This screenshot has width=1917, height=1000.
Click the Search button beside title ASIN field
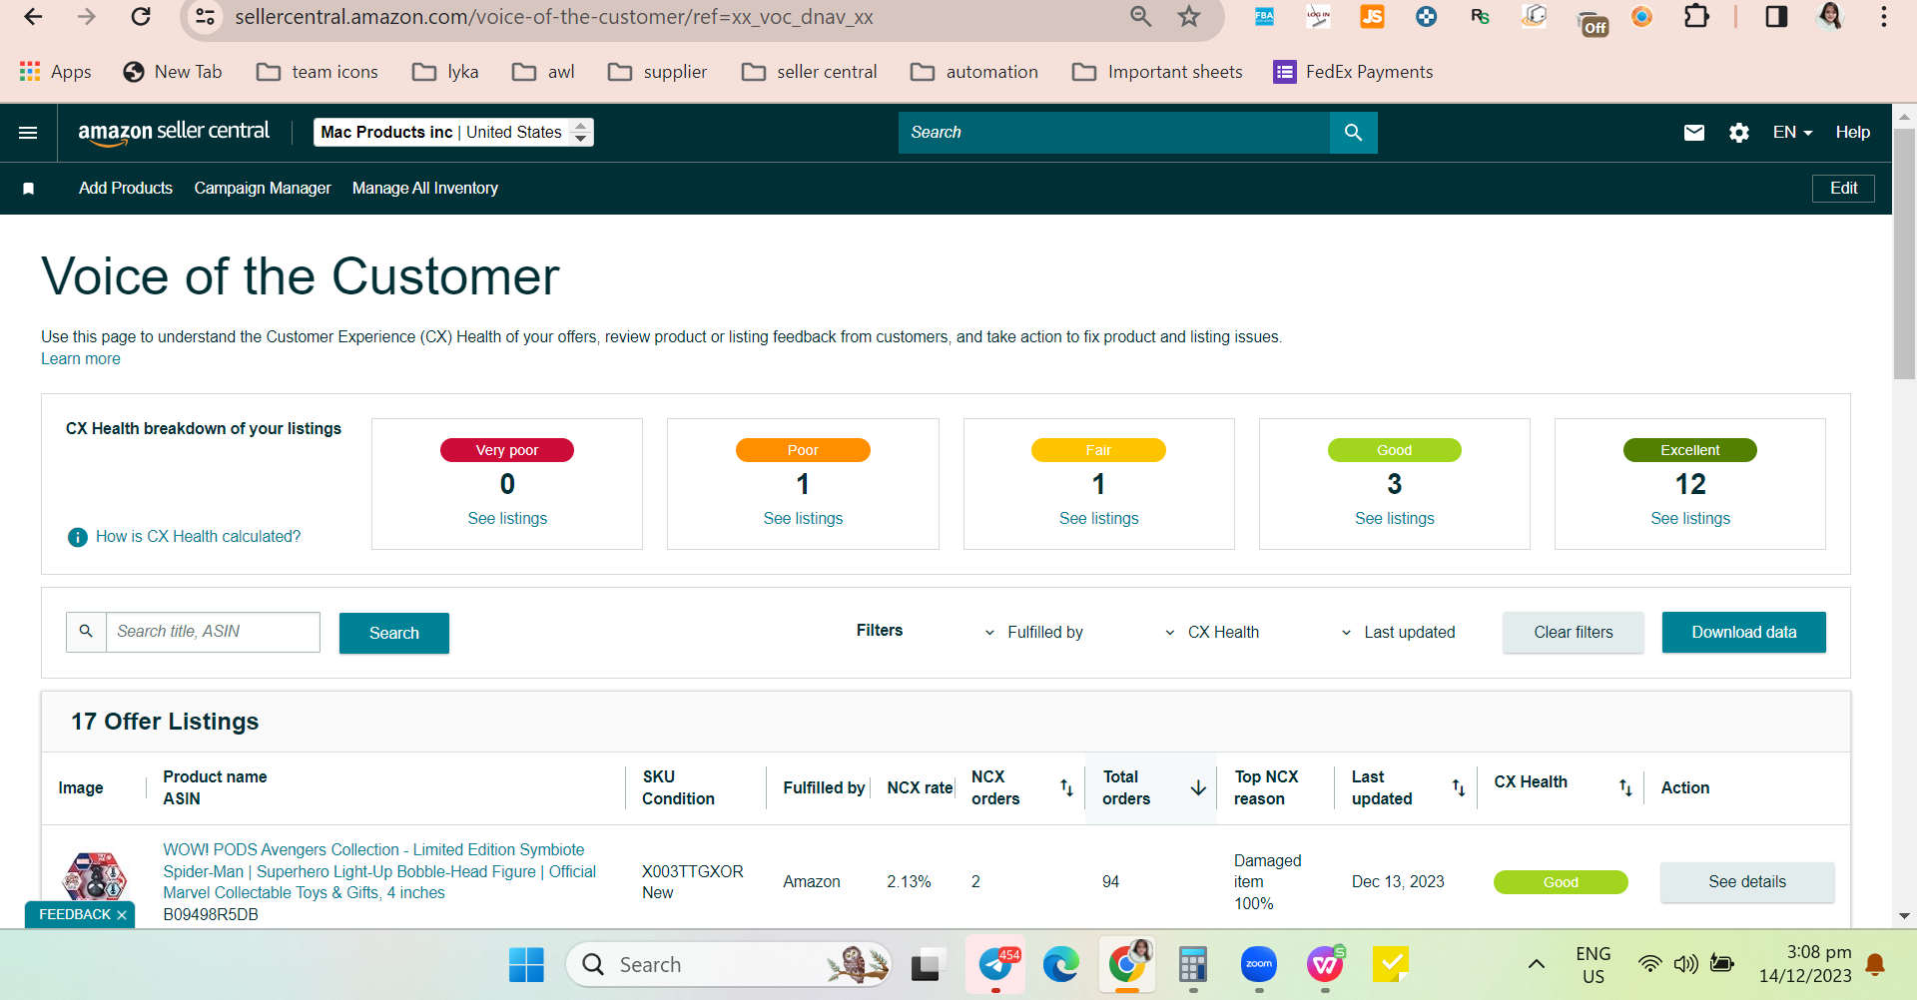click(x=394, y=633)
